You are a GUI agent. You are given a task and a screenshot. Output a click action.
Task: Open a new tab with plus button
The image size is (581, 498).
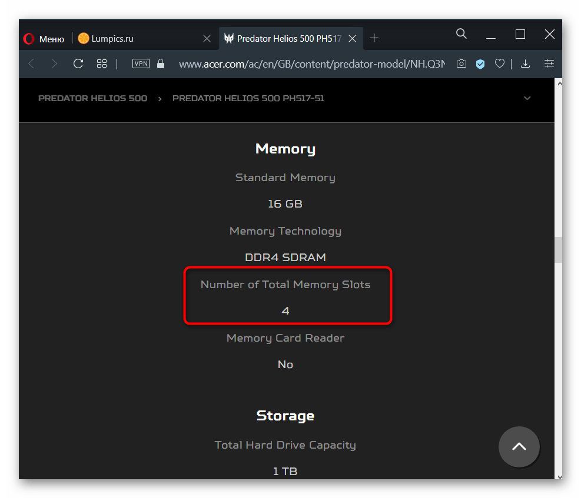(374, 39)
